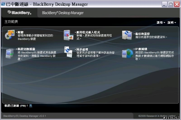Image resolution: width=181 pixels, height=120 pixels.
Task: Open the 備份與還原 heading link
Action: click(x=142, y=34)
